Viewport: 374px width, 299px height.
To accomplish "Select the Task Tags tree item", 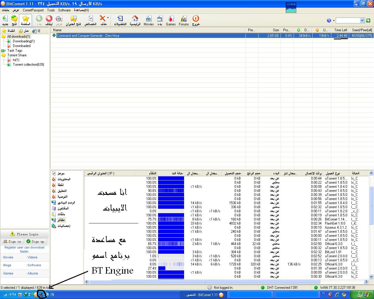I will click(15, 51).
